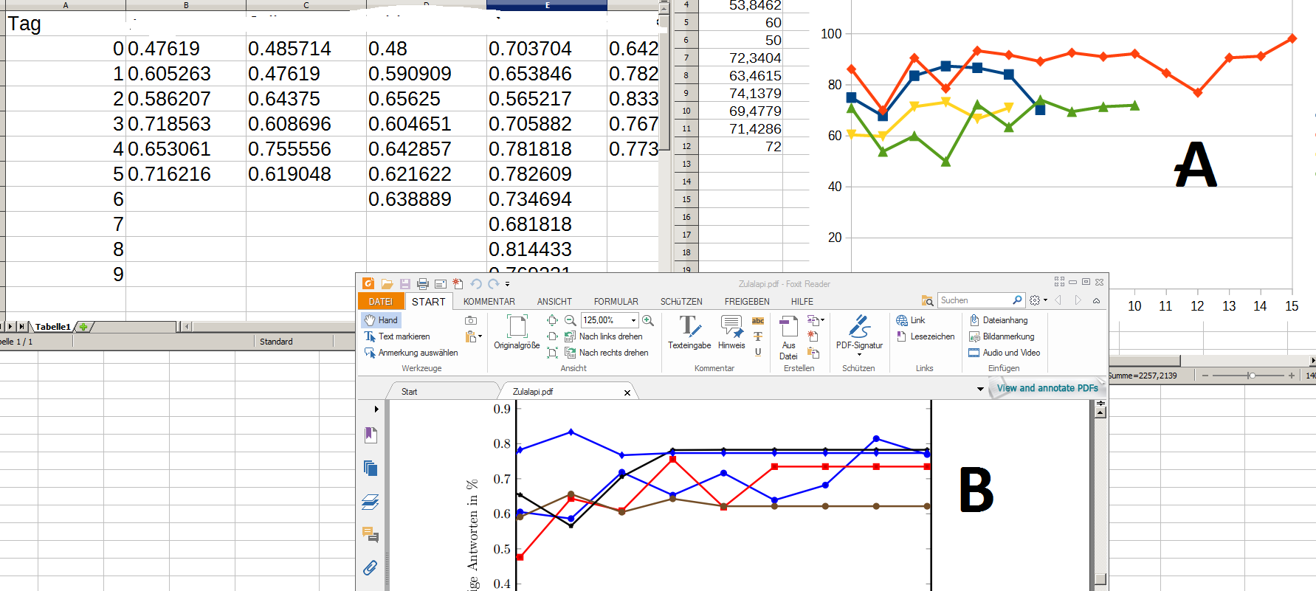Image resolution: width=1316 pixels, height=591 pixels.
Task: Select the PDF-Signatur pen tool
Action: coord(859,332)
